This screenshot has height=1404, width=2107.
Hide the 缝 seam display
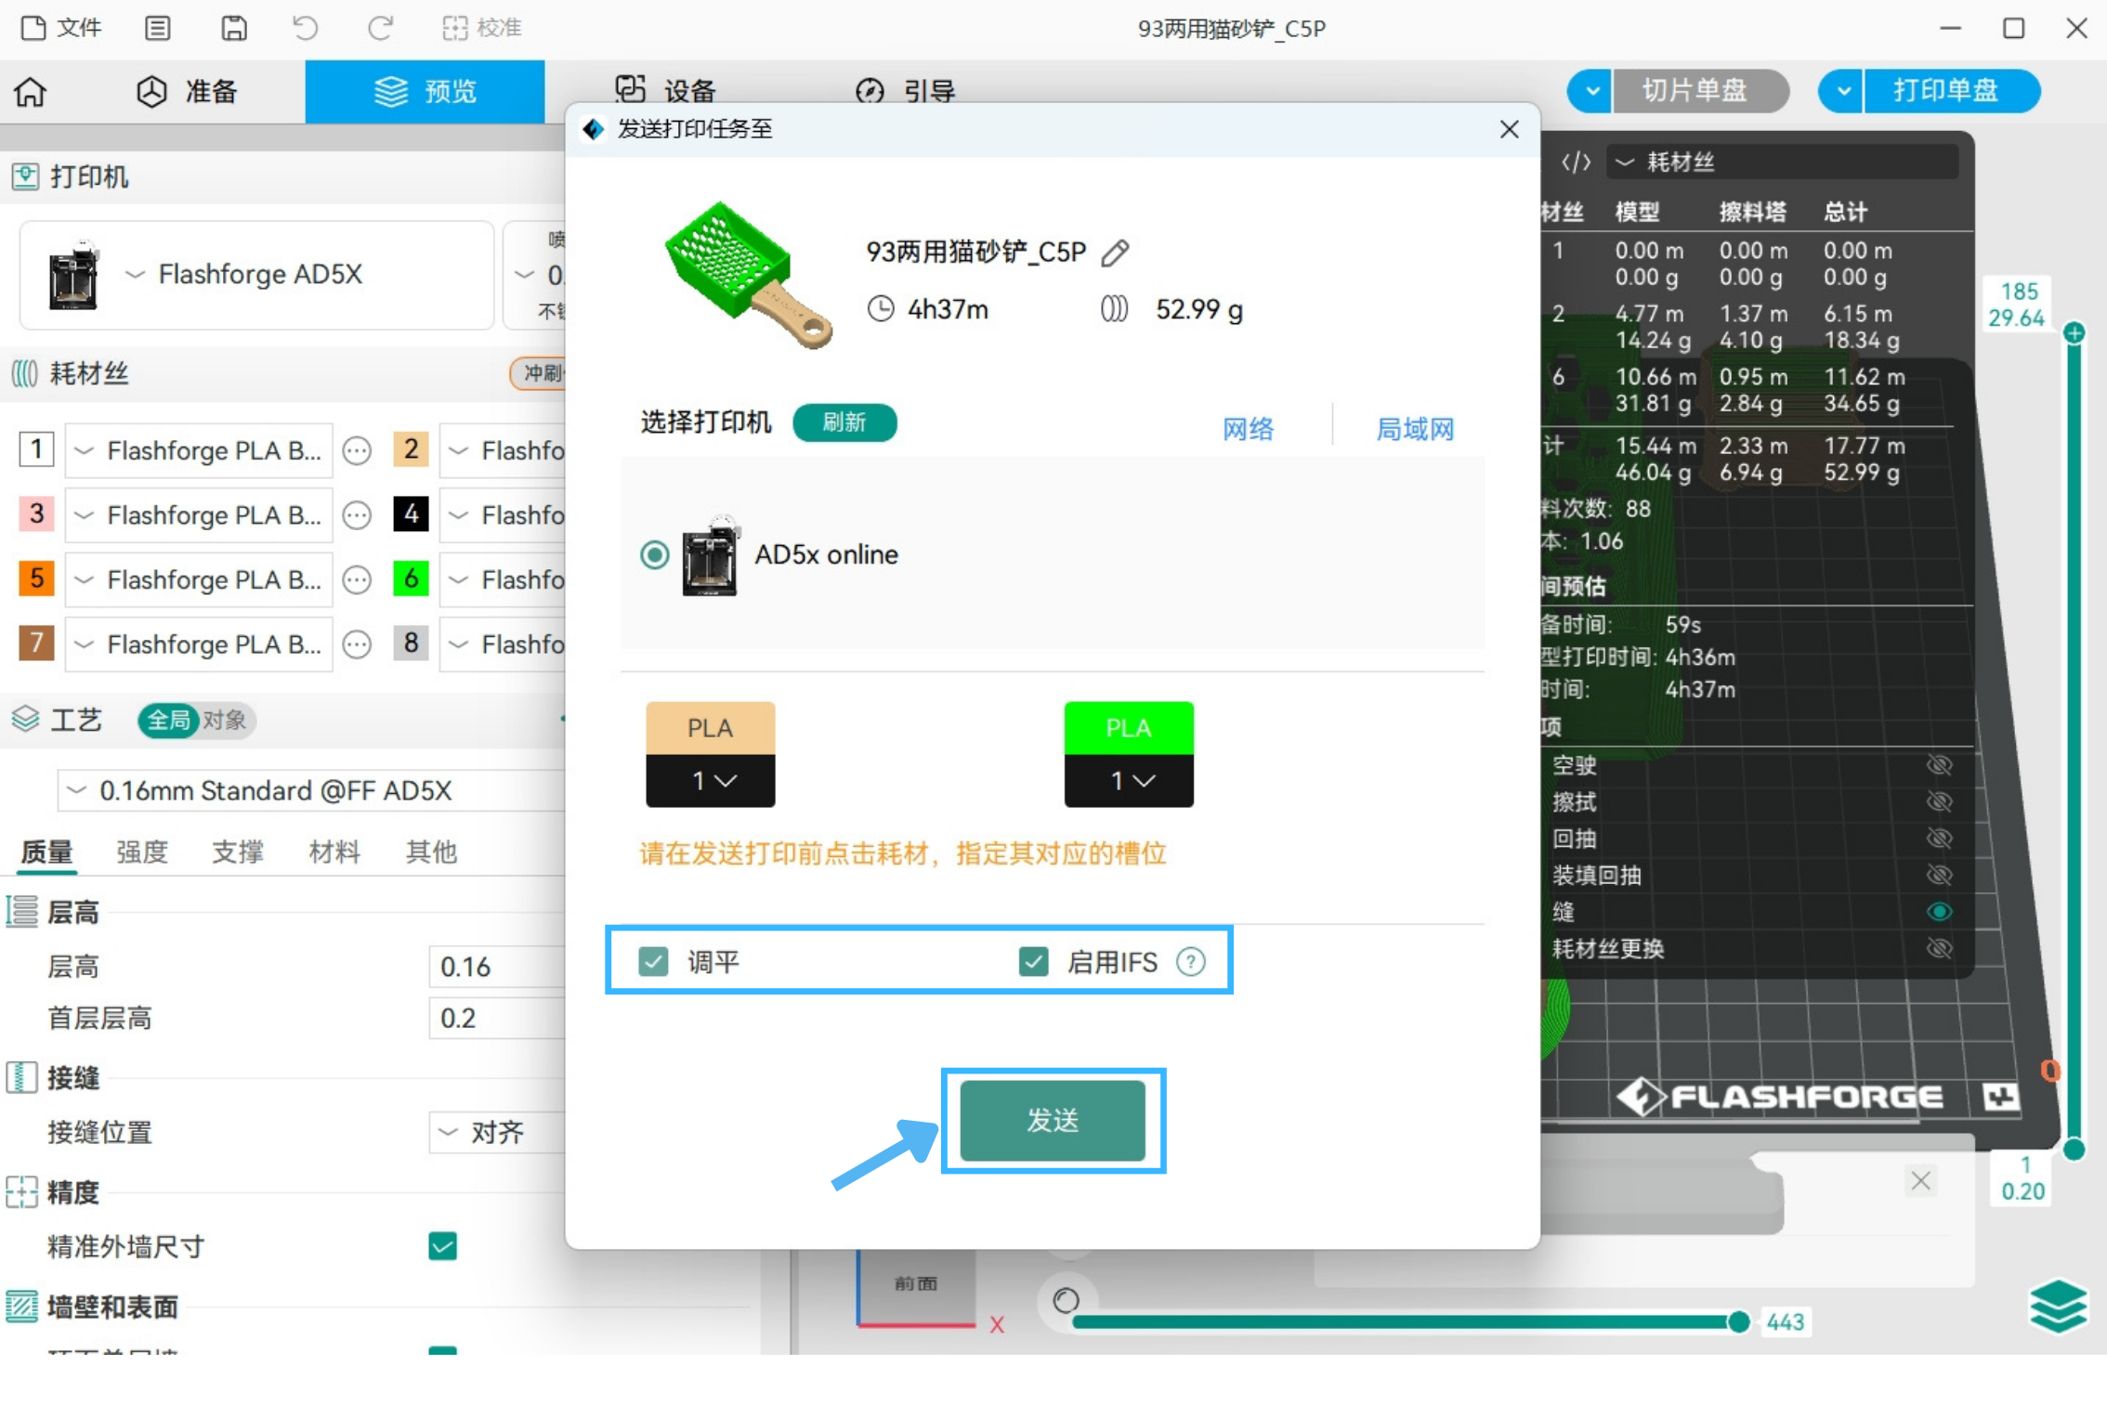1939,912
